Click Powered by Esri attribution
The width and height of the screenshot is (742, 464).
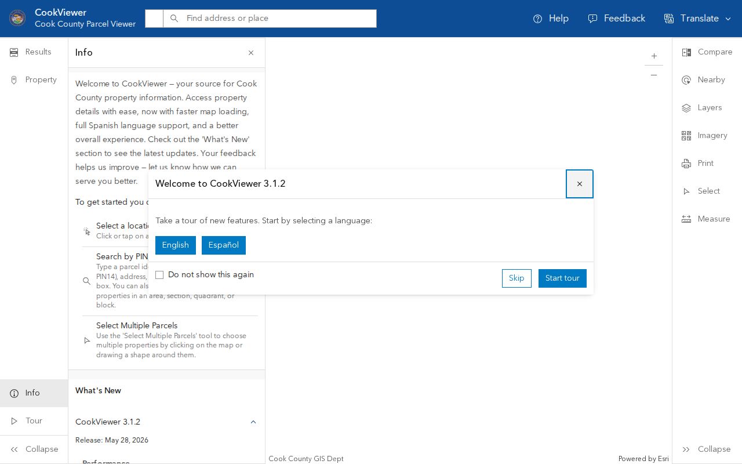643,459
